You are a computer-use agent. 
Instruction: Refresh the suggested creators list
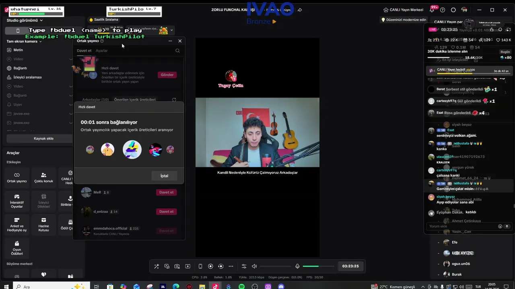tap(174, 100)
